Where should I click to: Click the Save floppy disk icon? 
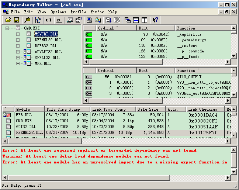pos(17,20)
